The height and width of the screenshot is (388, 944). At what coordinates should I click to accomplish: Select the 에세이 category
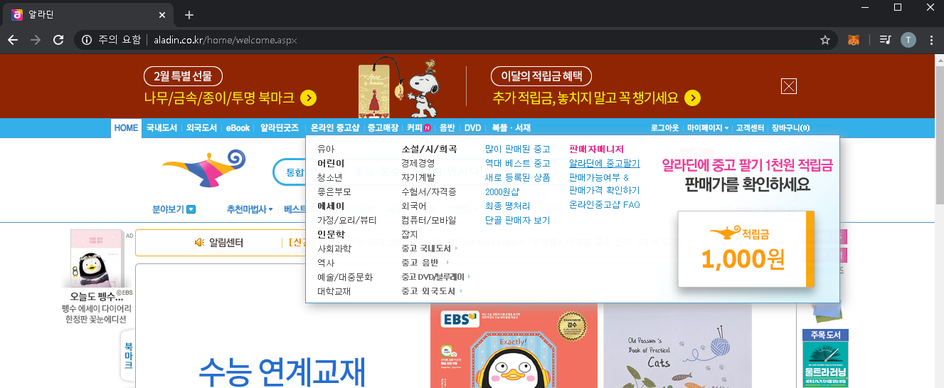pyautogui.click(x=331, y=206)
